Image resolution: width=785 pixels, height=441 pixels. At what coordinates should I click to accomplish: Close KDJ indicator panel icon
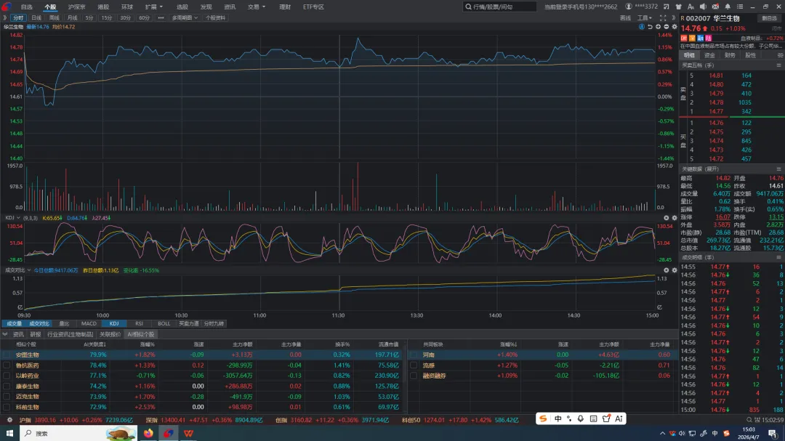coord(667,218)
